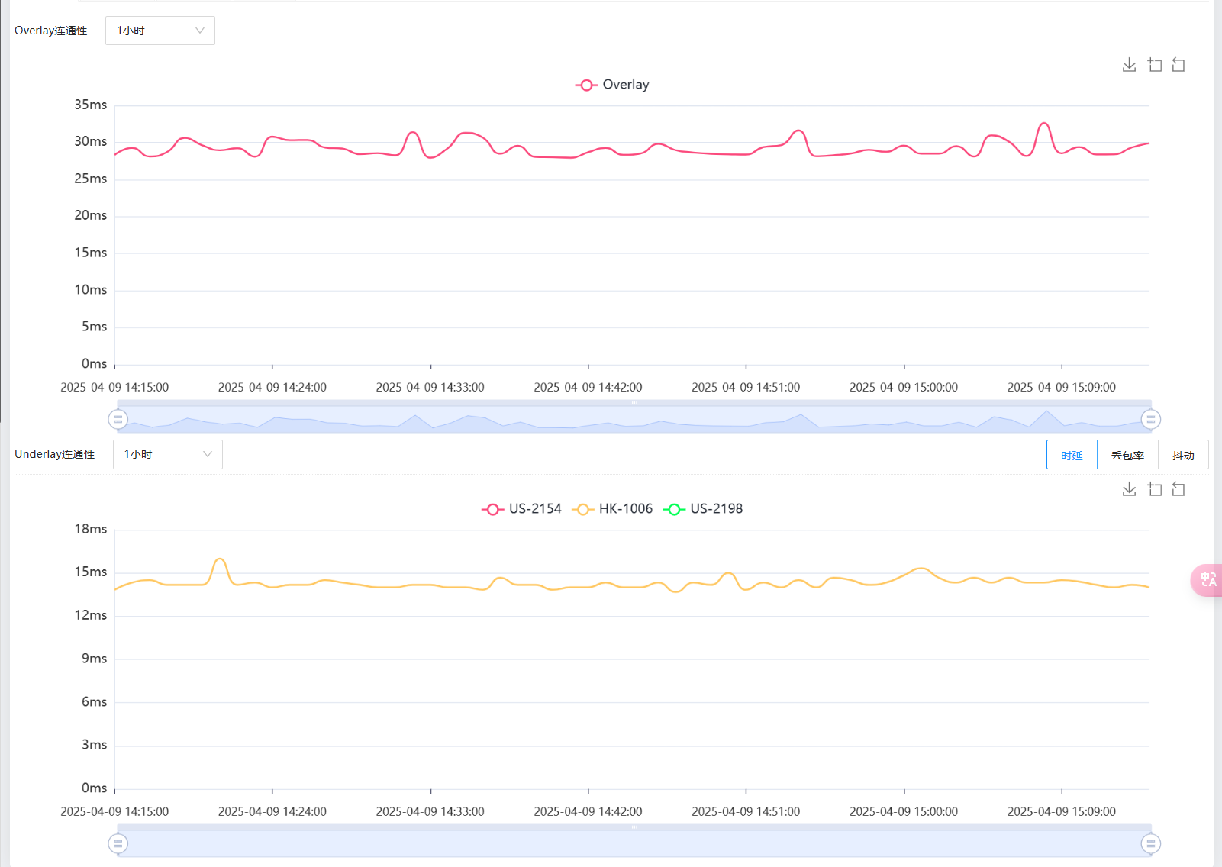Expand the Underlay连通性 1小时 dropdown
Viewport: 1222px width, 867px height.
167,454
